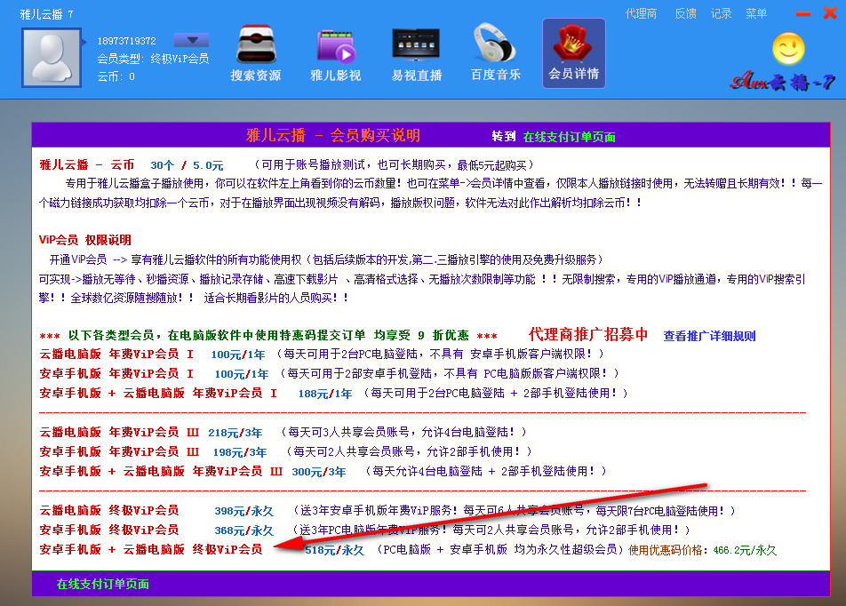Viewport: 846px width, 606px height.
Task: Open the 易视直播 live TV icon
Action: (416, 53)
